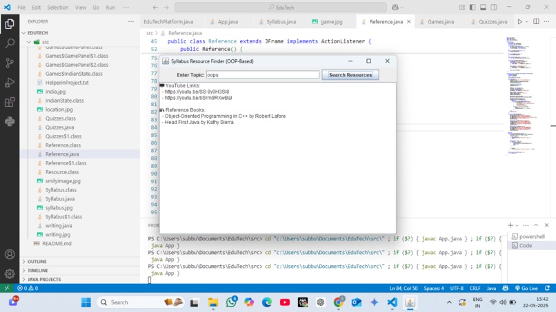Open the Windows Start menu
The height and width of the screenshot is (312, 556).
pyautogui.click(x=86, y=302)
